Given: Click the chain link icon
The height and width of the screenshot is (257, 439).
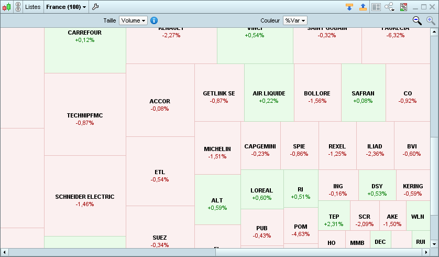Looking at the screenshot, I should click(18, 7).
